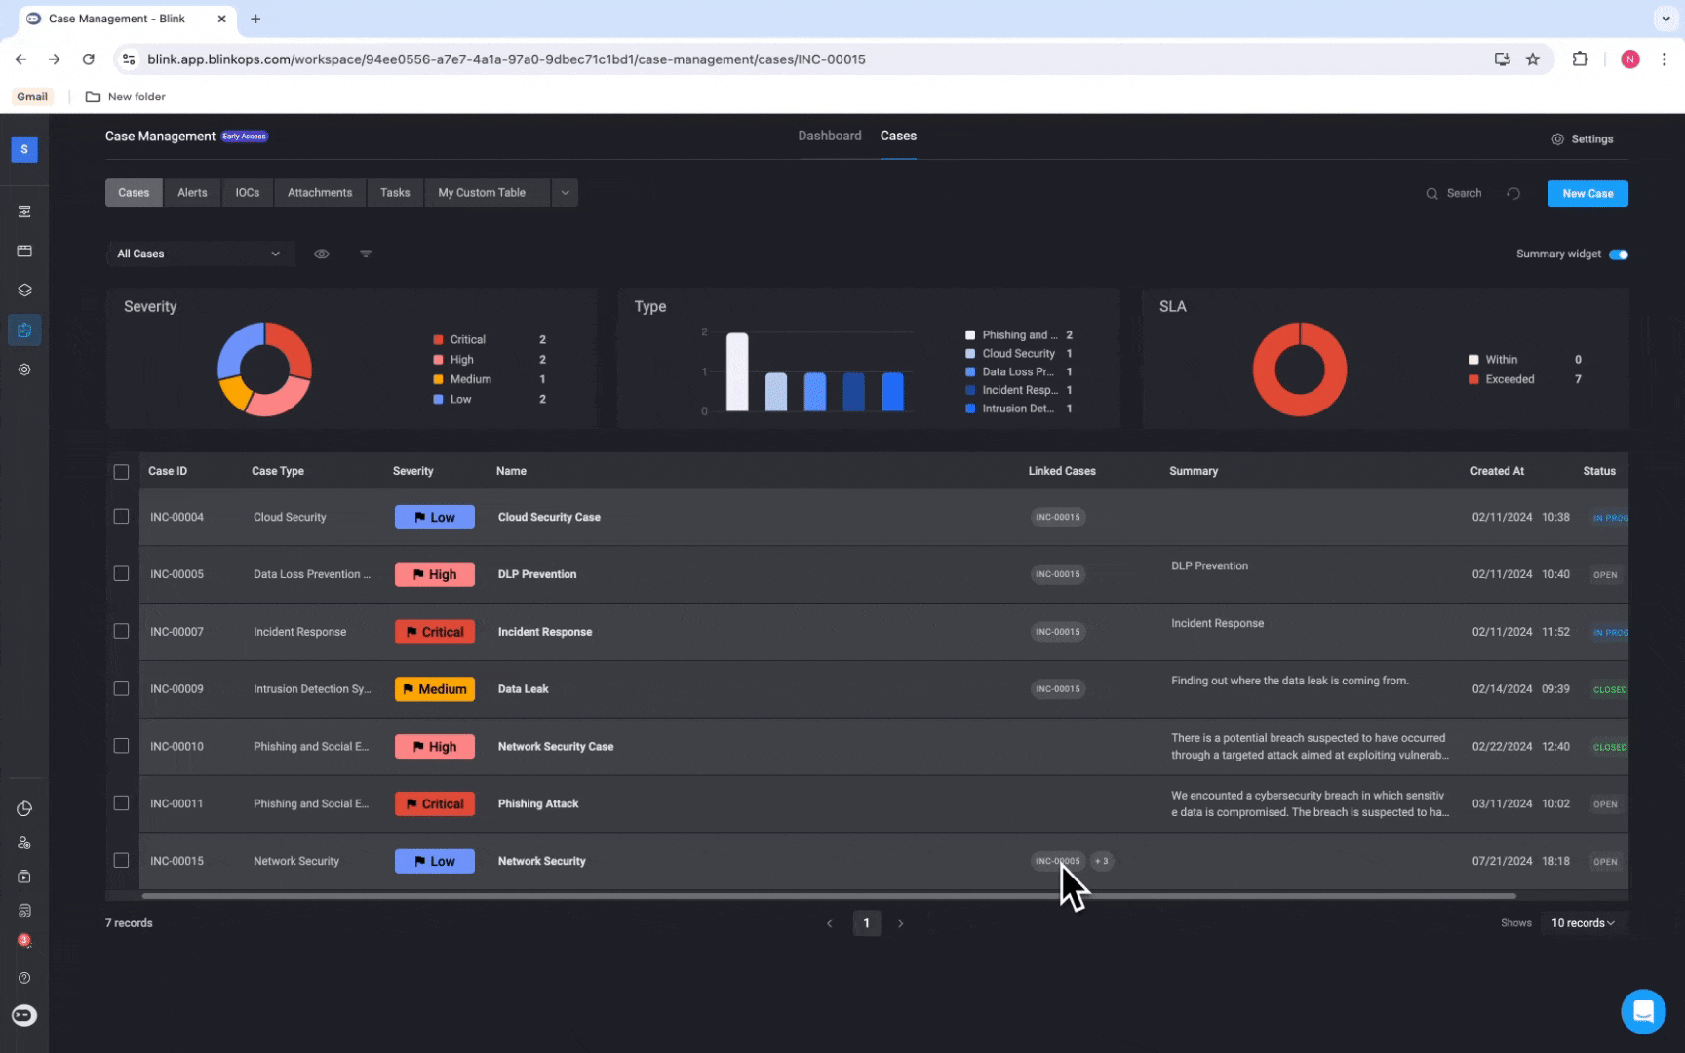Click the filter icon near All Cases
This screenshot has width=1685, height=1053.
tap(366, 253)
